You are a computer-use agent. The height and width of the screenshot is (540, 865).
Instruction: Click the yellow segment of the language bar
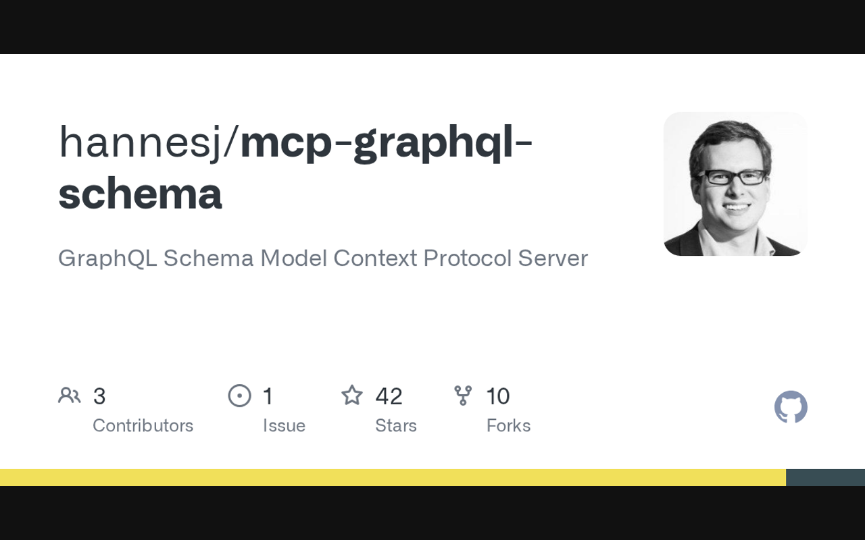(x=392, y=478)
